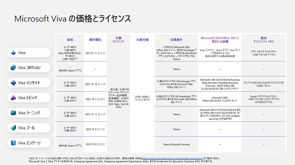
Task: Click the 一般企業 target segment description cell
Action: [x=118, y=98]
